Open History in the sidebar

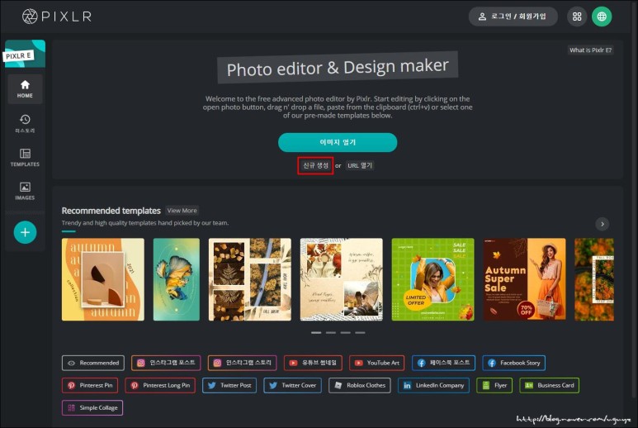pyautogui.click(x=25, y=124)
